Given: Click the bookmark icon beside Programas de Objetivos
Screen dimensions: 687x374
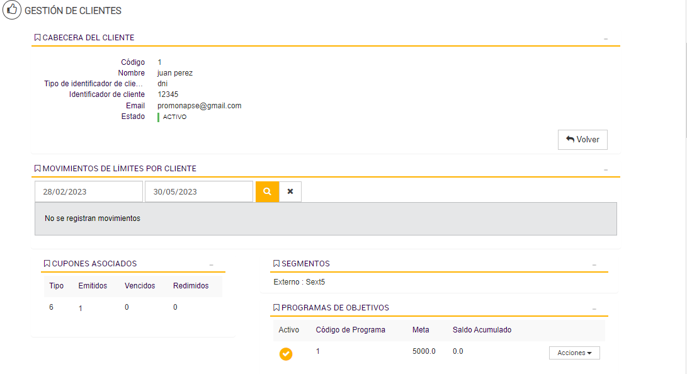Looking at the screenshot, I should coord(276,308).
